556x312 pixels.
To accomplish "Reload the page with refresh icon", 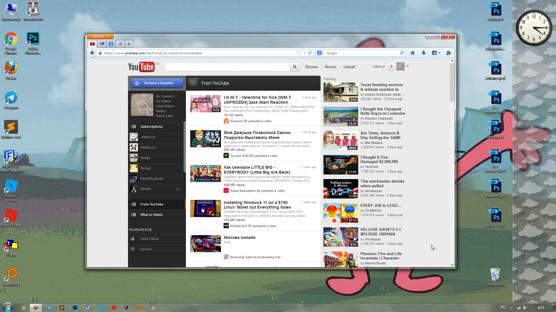I will point(310,53).
